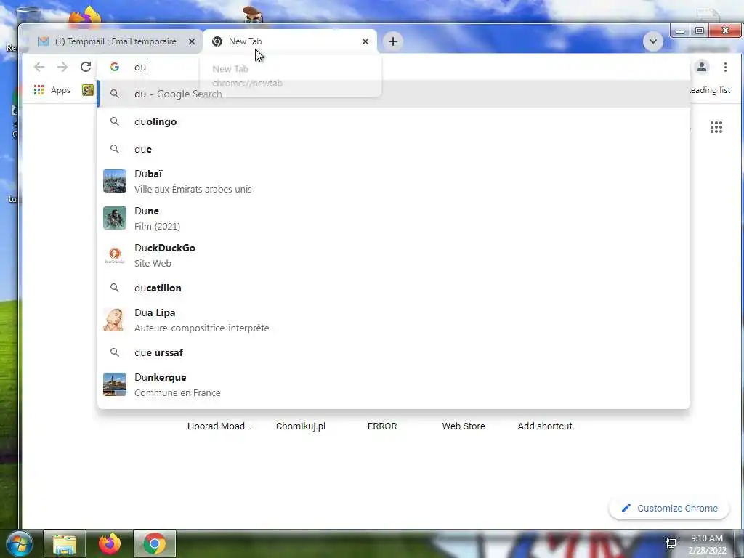Select the New Tab tab
744x558 pixels.
pyautogui.click(x=289, y=41)
